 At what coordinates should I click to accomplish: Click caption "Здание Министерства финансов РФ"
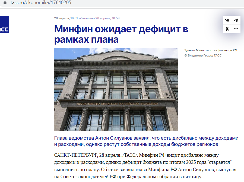pyautogui.click(x=211, y=50)
